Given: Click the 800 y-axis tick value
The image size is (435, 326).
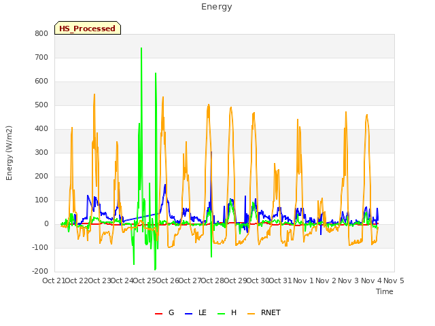Looking at the screenshot, I should pyautogui.click(x=41, y=33).
